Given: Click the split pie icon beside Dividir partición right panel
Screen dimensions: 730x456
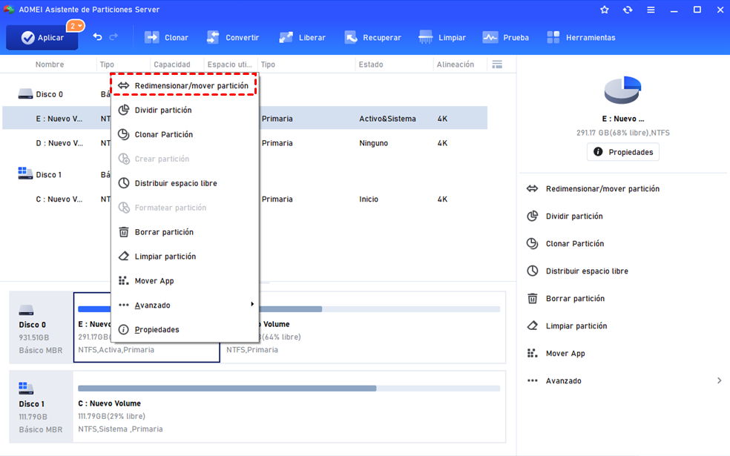Looking at the screenshot, I should coord(532,216).
